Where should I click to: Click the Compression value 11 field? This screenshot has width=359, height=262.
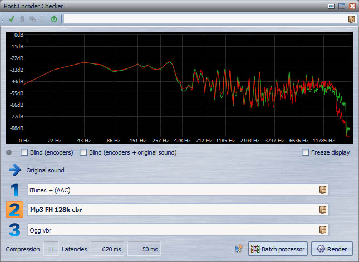[x=51, y=249]
